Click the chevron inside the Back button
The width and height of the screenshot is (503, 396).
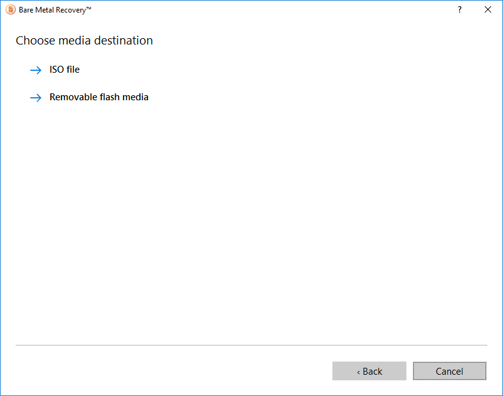click(358, 372)
